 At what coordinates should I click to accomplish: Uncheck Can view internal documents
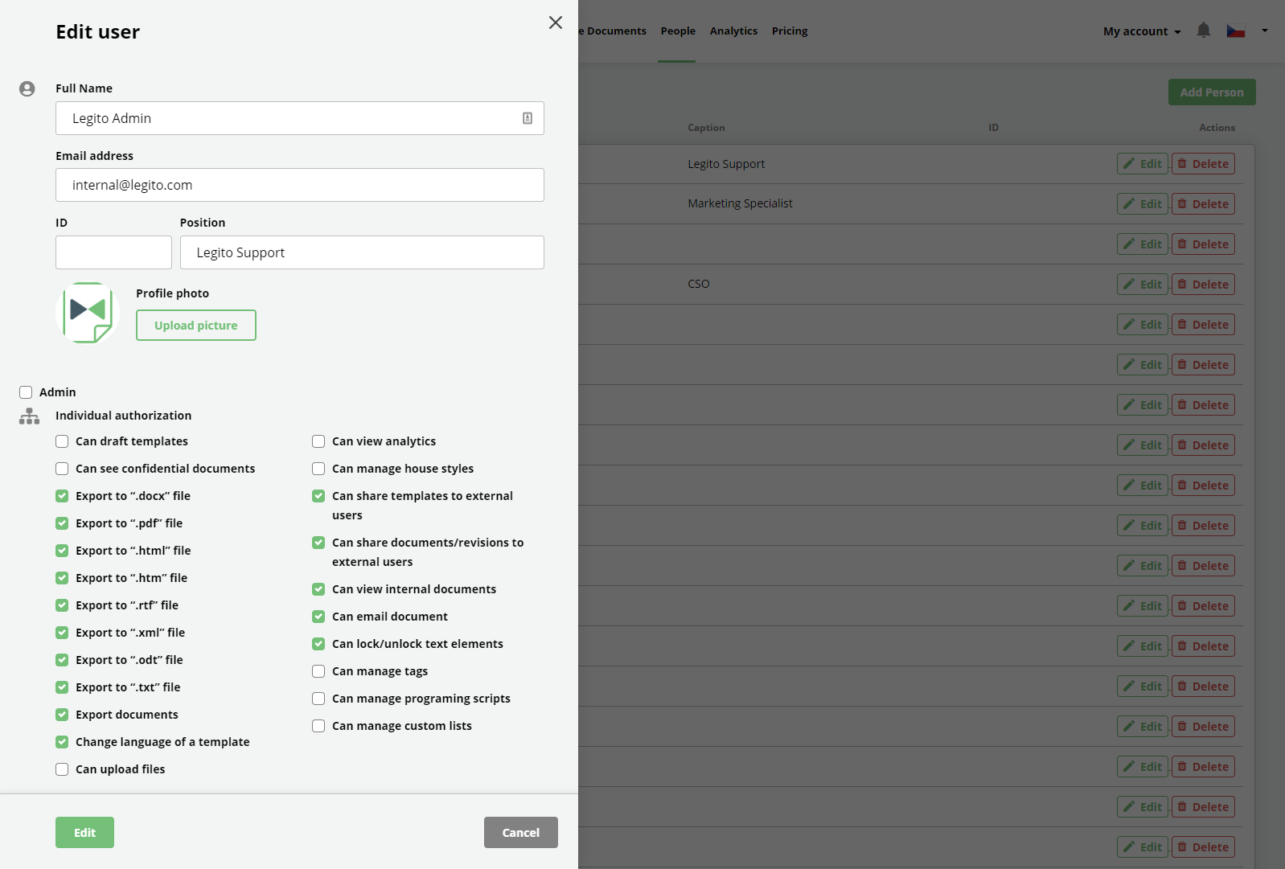coord(318,589)
